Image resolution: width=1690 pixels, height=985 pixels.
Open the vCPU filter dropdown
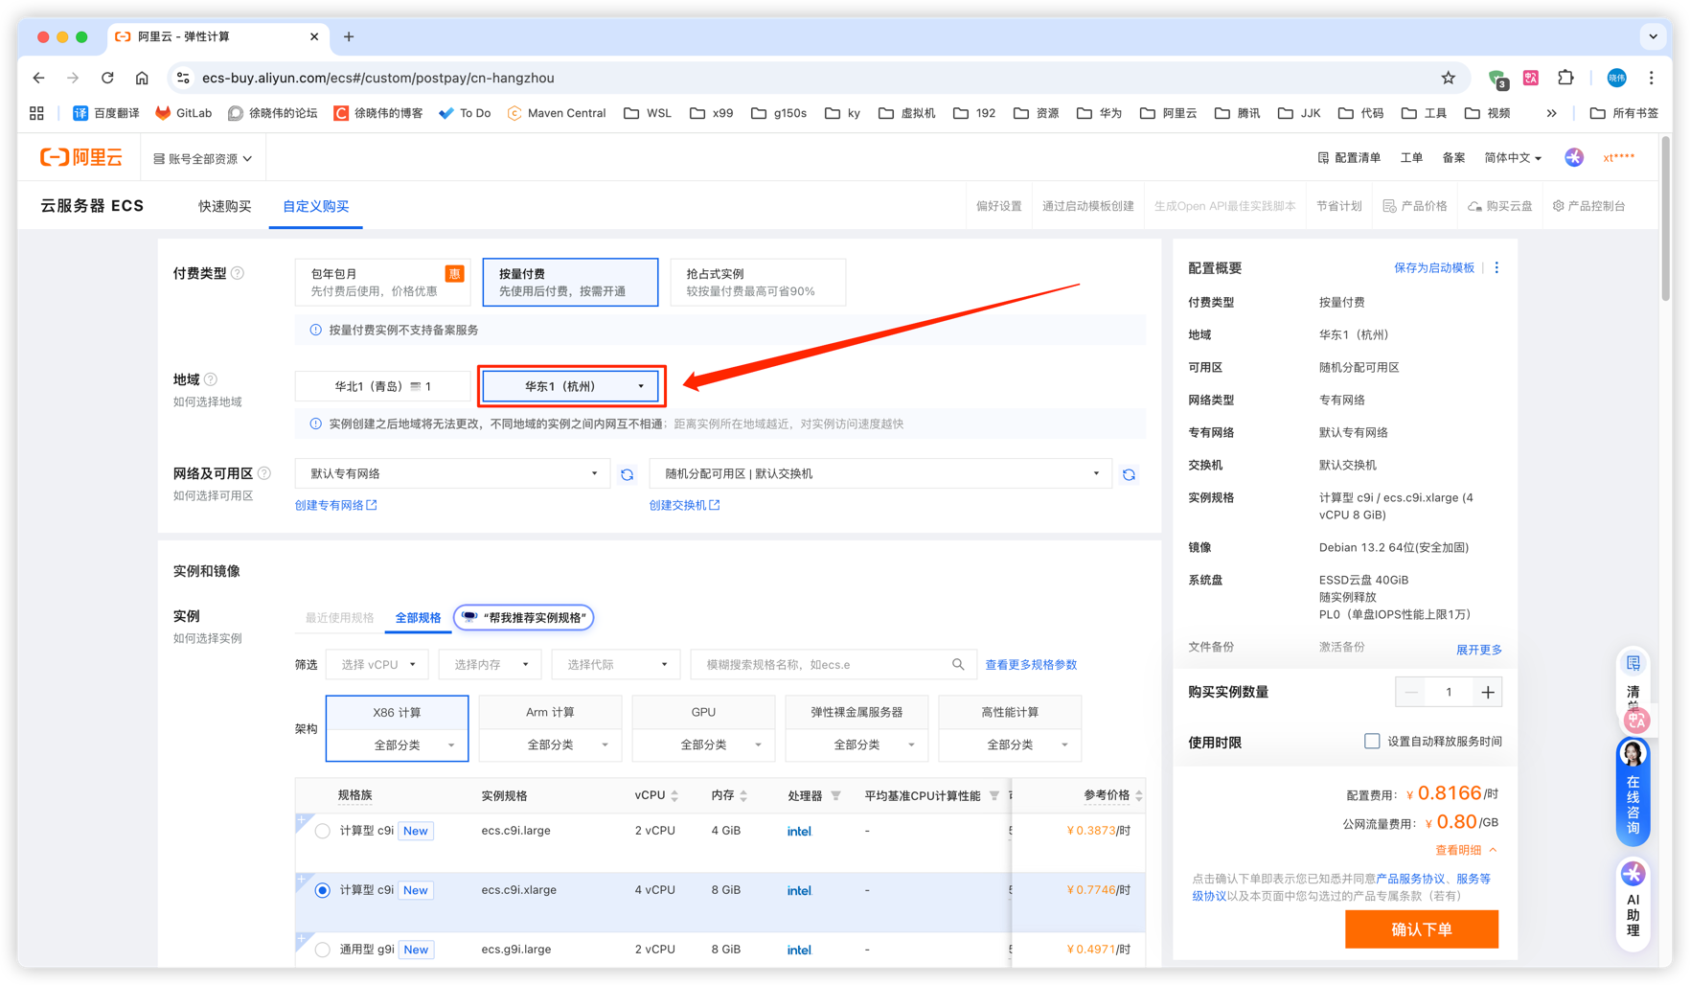[x=378, y=664]
